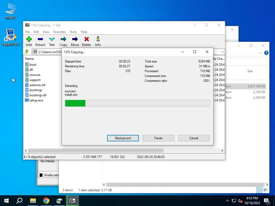Show hidden system tray icons
The image size is (275, 206).
tap(227, 201)
